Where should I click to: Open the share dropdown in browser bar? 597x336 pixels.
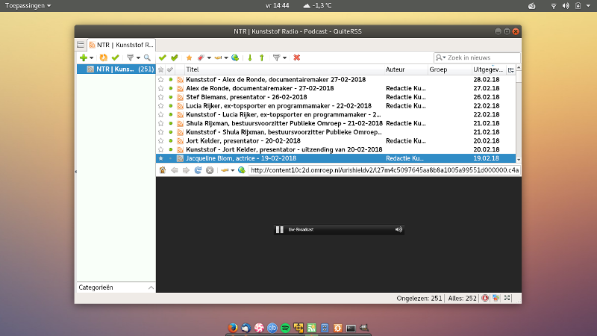[233, 170]
